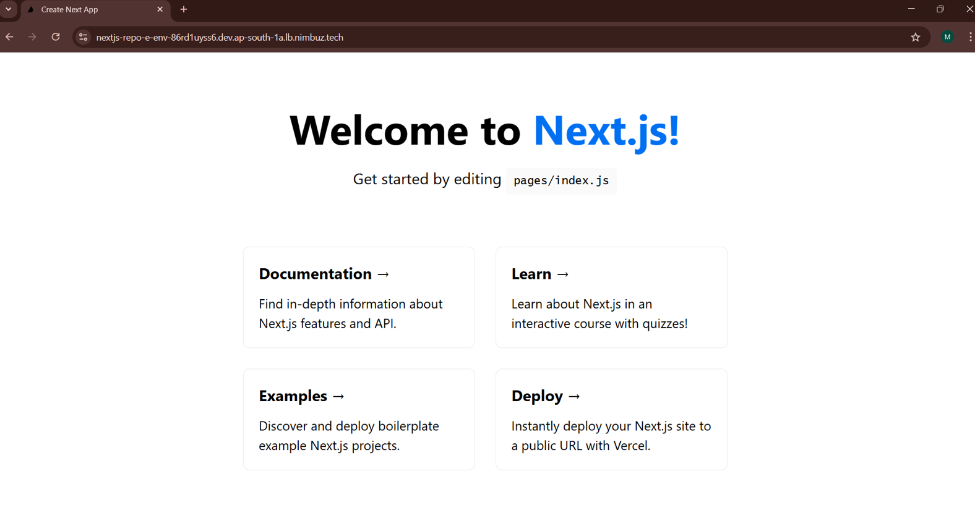
Task: Click the browser forward arrow
Action: point(32,37)
